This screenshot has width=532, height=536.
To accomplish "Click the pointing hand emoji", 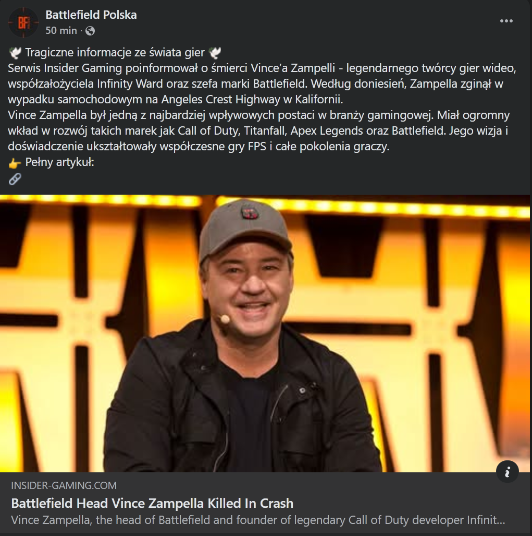I will (x=15, y=163).
